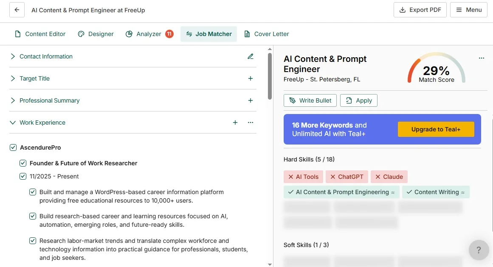This screenshot has height=267, width=493.
Task: Click the matched Content Writing keyword chip
Action: pyautogui.click(x=436, y=192)
